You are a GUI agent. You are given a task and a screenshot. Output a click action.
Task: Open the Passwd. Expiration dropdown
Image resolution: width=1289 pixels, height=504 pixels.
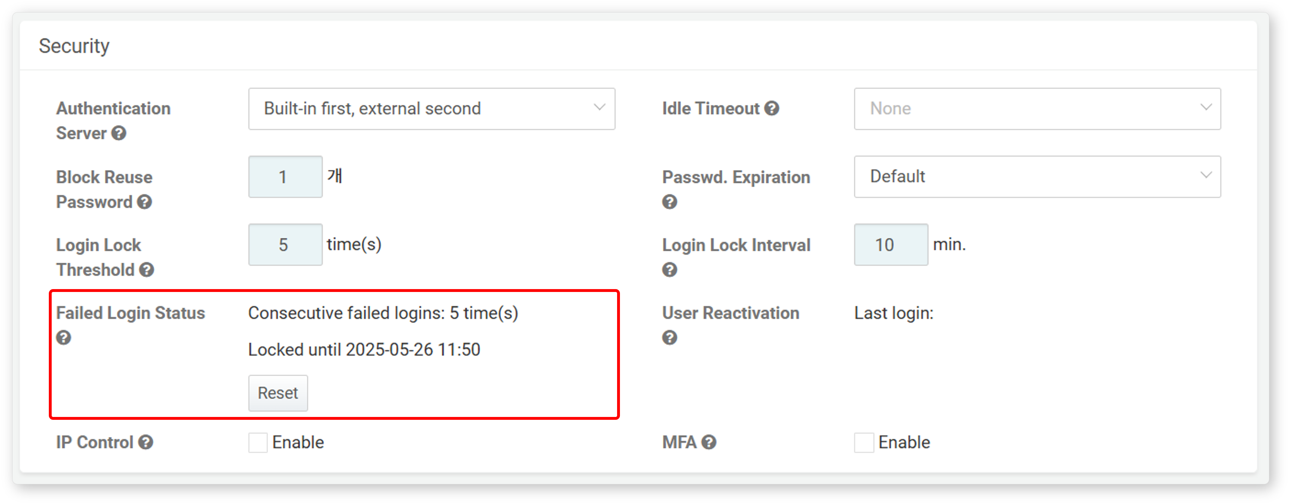1037,176
